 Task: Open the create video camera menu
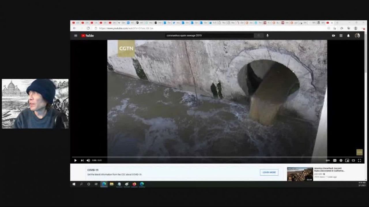334,36
